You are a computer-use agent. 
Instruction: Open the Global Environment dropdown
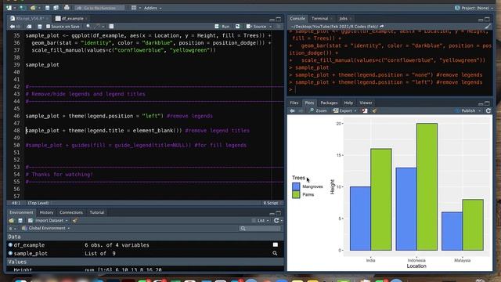pyautogui.click(x=46, y=228)
